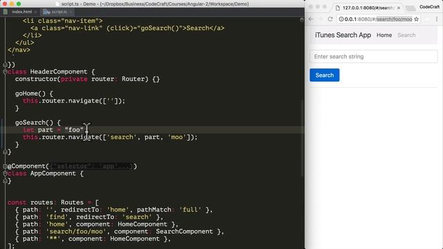The height and width of the screenshot is (249, 443).
Task: Click the 'goSearch()' method name
Action: point(34,122)
